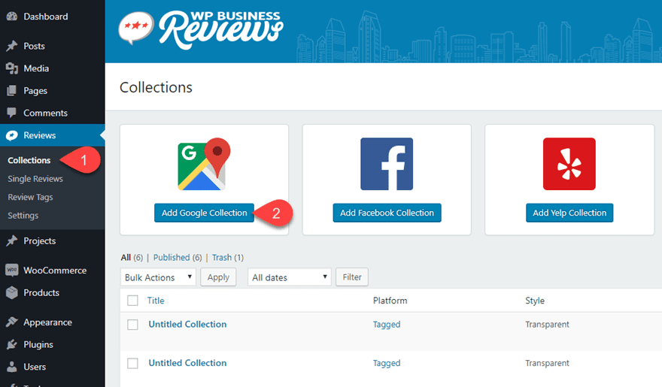Check the second Untitled Collection checkbox
This screenshot has width=662, height=387.
132,363
